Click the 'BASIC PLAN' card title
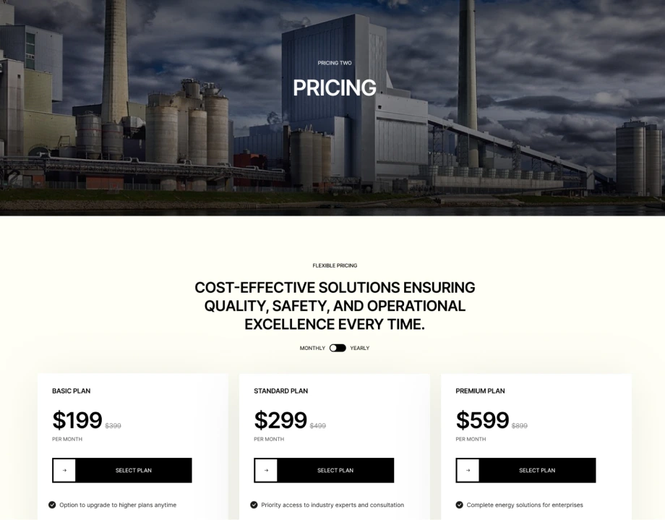 (70, 391)
